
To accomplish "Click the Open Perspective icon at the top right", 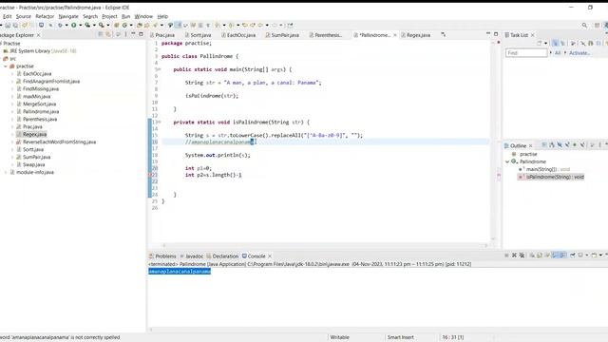I will [x=598, y=26].
